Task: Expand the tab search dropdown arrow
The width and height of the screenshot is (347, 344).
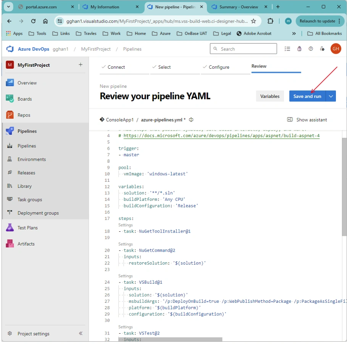Action: [x=9, y=6]
